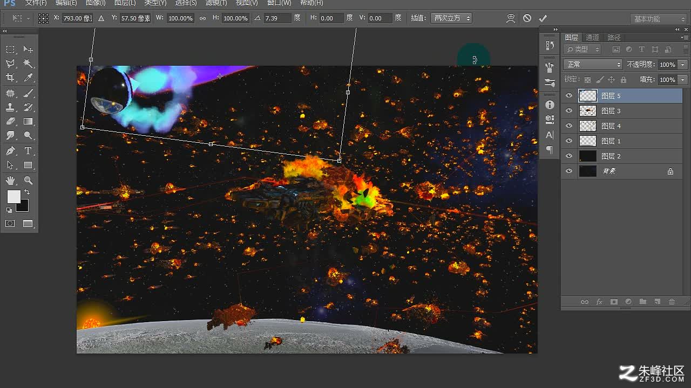Open the 不透明度 opacity slider arrow
Image resolution: width=691 pixels, height=388 pixels.
click(x=683, y=65)
